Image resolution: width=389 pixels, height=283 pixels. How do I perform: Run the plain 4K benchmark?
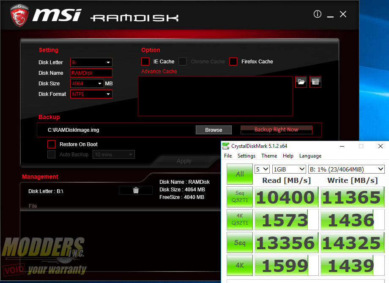[240, 265]
